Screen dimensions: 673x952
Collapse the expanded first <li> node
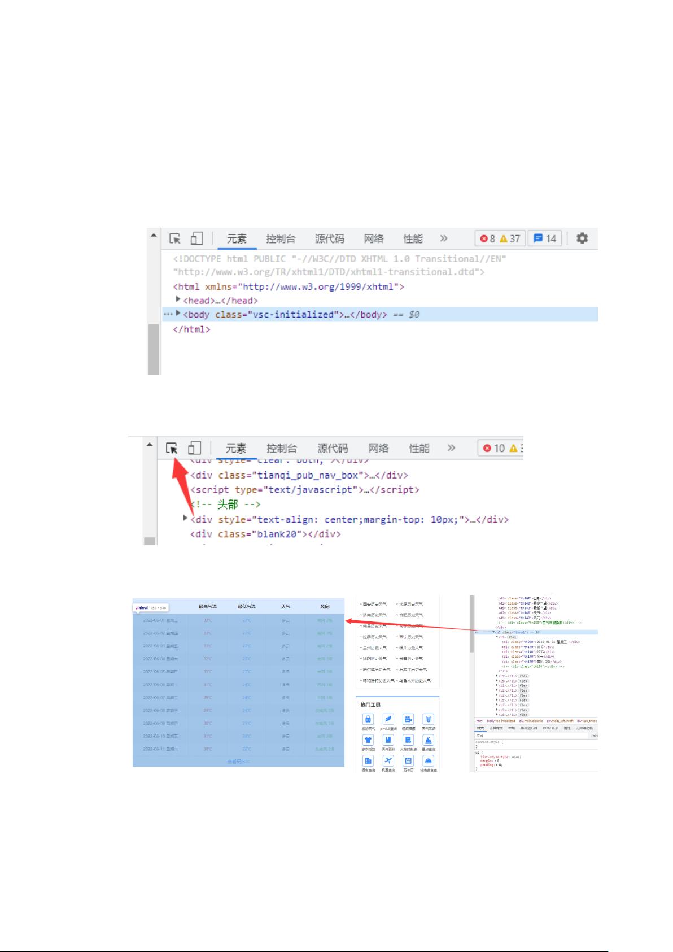pyautogui.click(x=497, y=637)
